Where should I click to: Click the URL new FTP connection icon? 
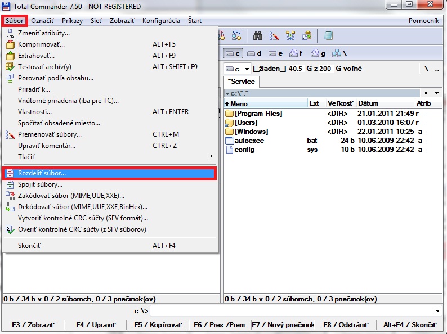point(236,35)
